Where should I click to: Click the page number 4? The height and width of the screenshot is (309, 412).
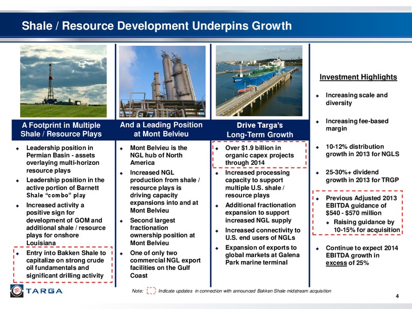click(397, 296)
